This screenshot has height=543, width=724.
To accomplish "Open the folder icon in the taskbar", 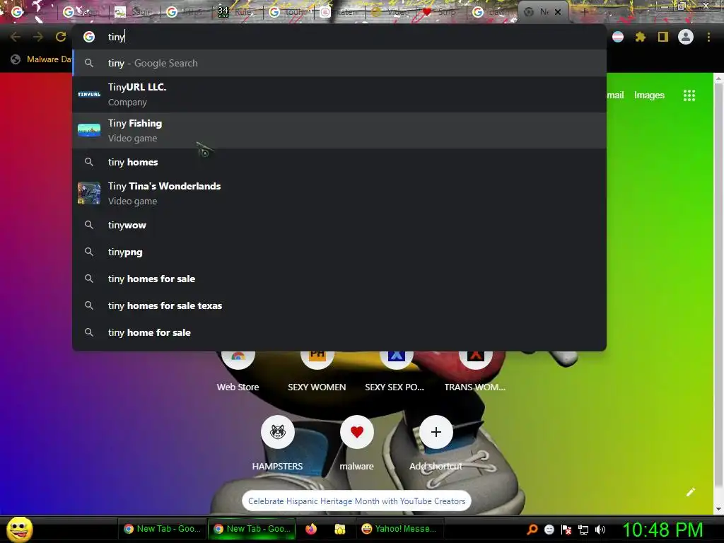I will [x=340, y=529].
